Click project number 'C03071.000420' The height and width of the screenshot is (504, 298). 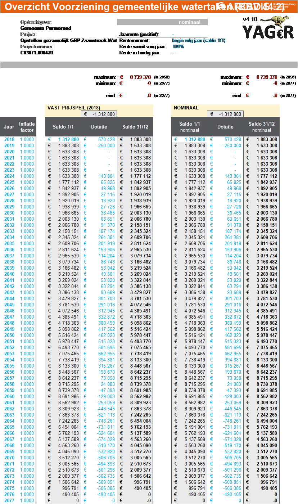click(37, 53)
